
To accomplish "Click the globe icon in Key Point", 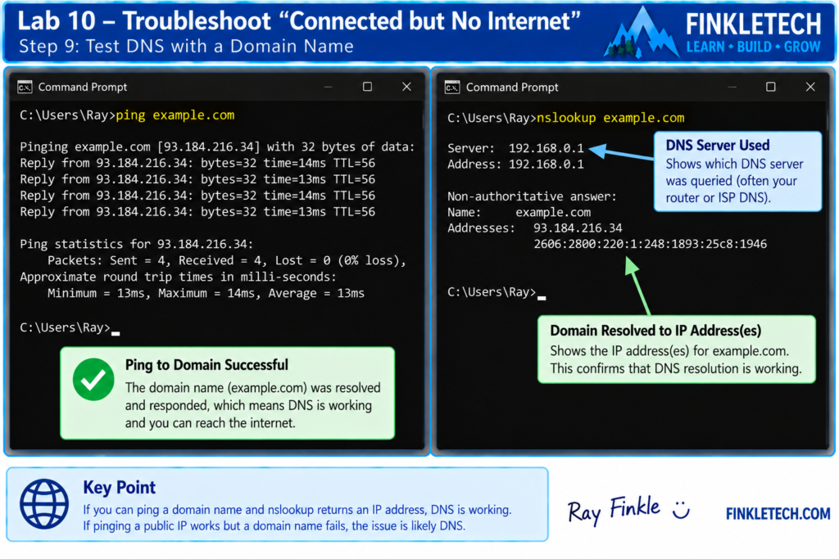I will coord(44,504).
